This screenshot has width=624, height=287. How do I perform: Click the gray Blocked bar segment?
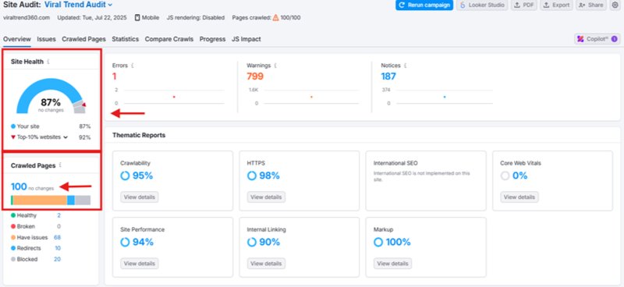pos(83,200)
